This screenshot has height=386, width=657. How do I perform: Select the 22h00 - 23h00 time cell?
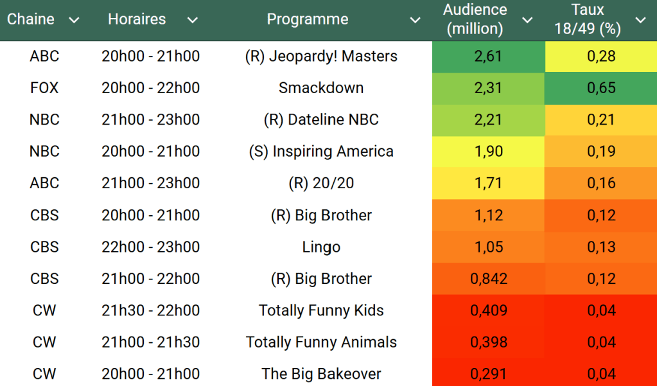click(x=150, y=247)
